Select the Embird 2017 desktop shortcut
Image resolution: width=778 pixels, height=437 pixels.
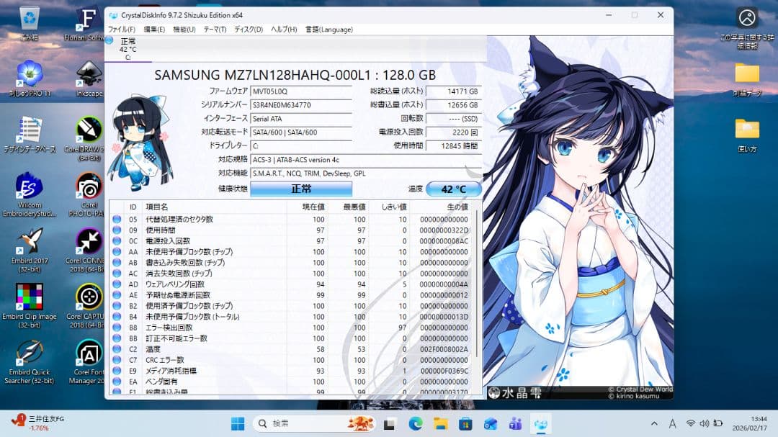[x=29, y=245]
